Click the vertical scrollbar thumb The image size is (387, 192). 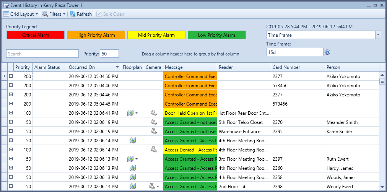point(382,81)
